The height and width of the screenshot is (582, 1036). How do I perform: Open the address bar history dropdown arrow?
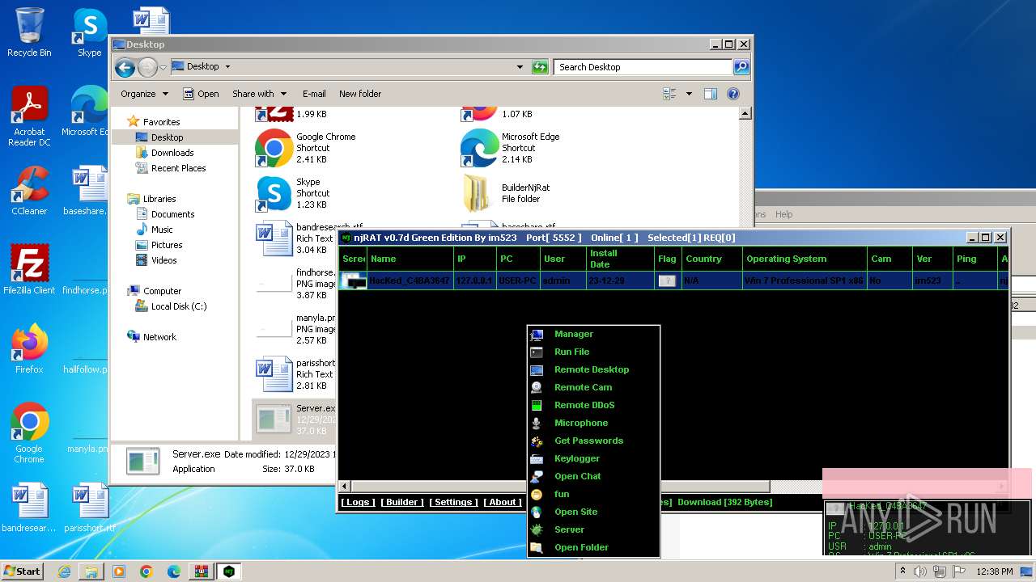520,67
